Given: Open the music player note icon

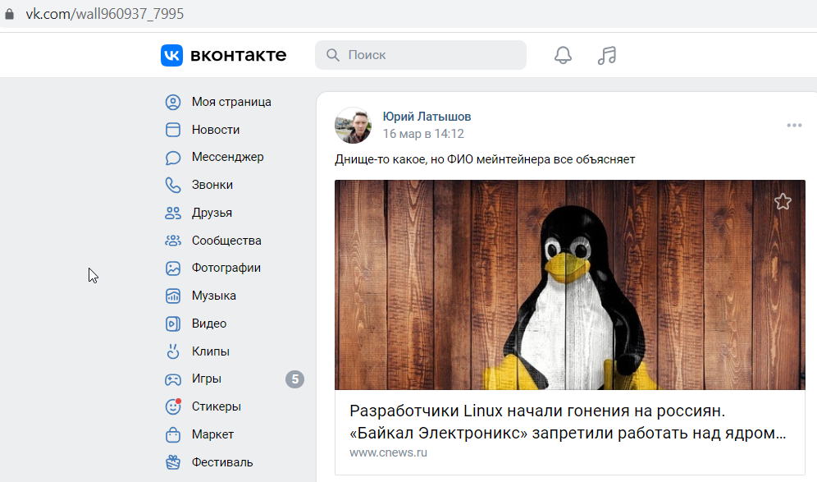Looking at the screenshot, I should [607, 55].
